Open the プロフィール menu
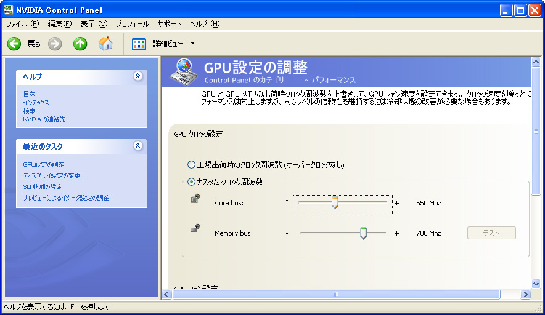 coord(132,24)
